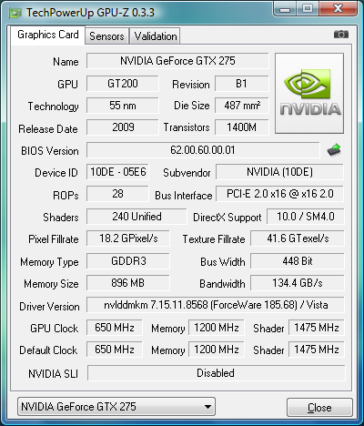This screenshot has height=426, width=364.
Task: Click the Bus Interface label
Action: pos(184,196)
